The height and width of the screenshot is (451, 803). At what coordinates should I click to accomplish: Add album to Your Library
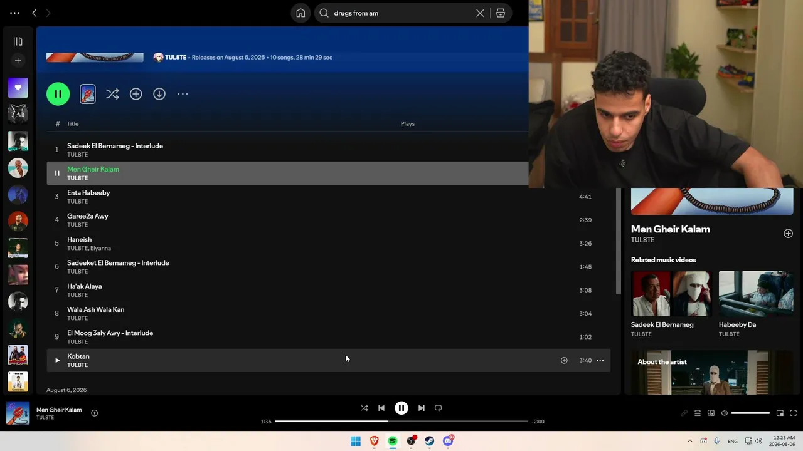click(136, 94)
